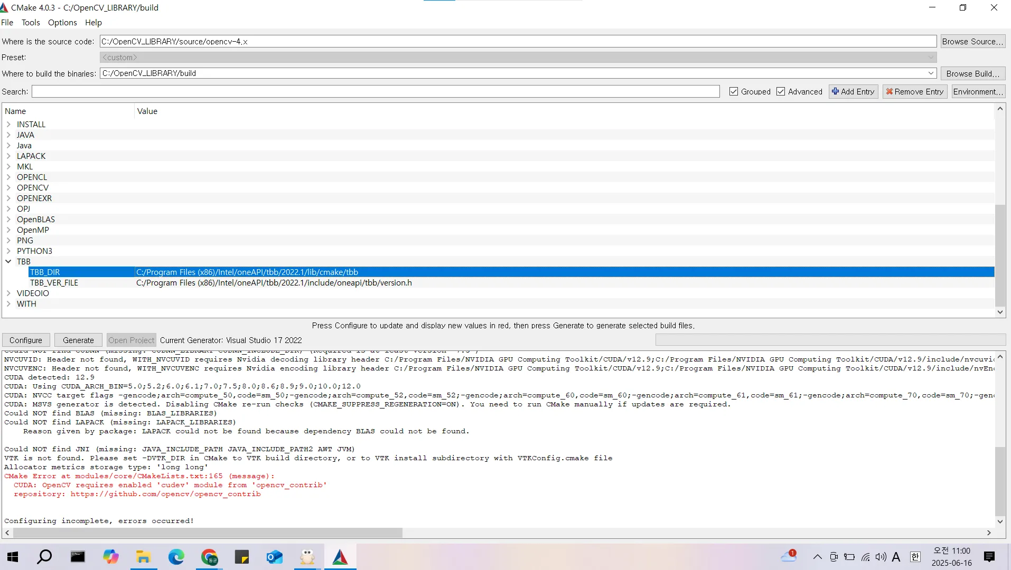Click the Name column header
Screen dimensions: 1011x570
pyautogui.click(x=15, y=111)
